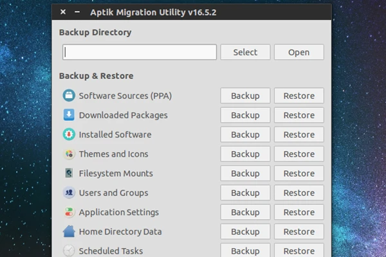Restore Software Sources (PPA)
386x257 pixels.
(299, 96)
